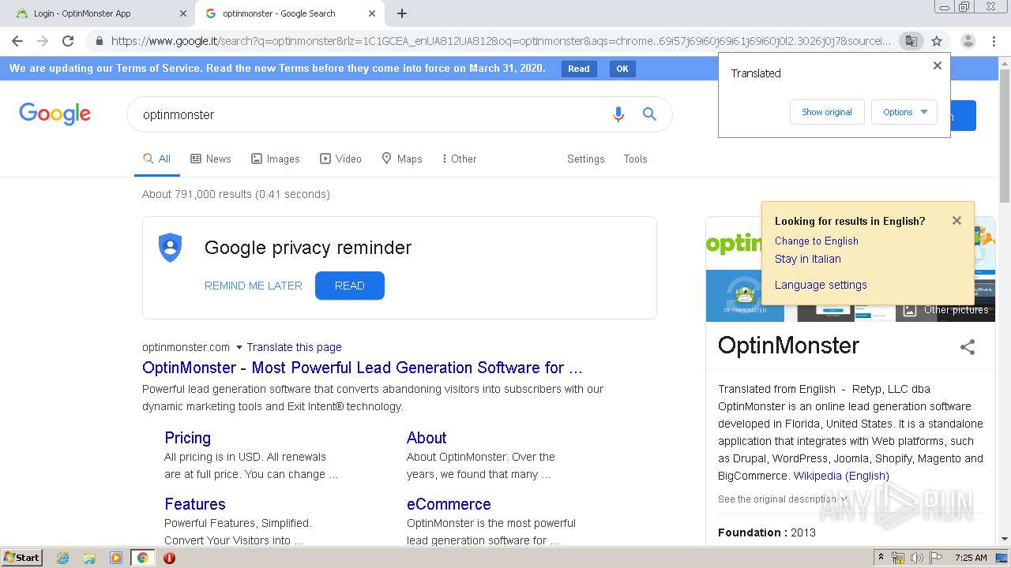Open OptinMonster Most Powerful Lead Generation result
The width and height of the screenshot is (1011, 568).
point(363,368)
